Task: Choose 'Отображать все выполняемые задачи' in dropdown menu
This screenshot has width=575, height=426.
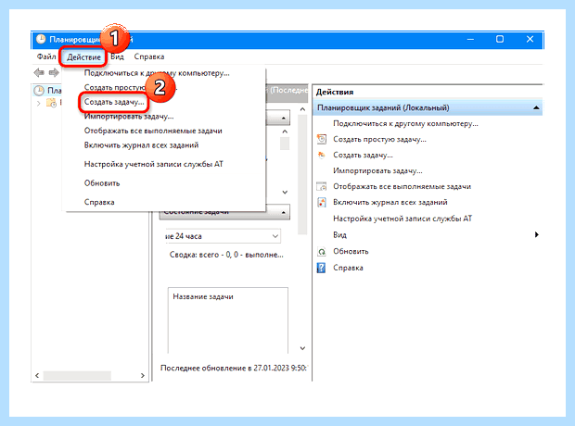Action: (x=153, y=131)
